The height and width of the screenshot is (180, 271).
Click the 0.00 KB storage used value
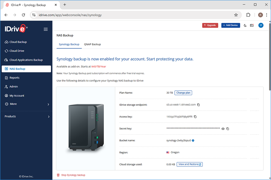pos(171,164)
